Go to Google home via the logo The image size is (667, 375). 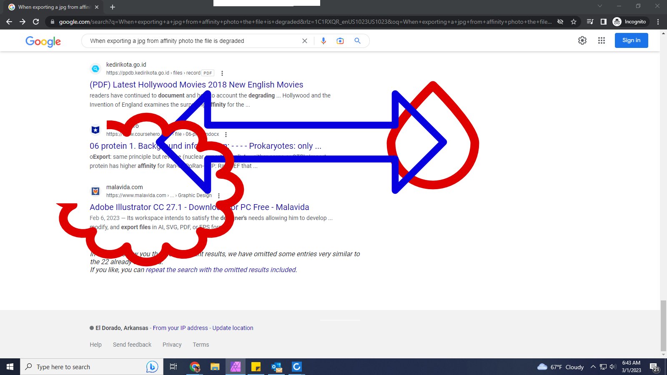click(x=43, y=41)
